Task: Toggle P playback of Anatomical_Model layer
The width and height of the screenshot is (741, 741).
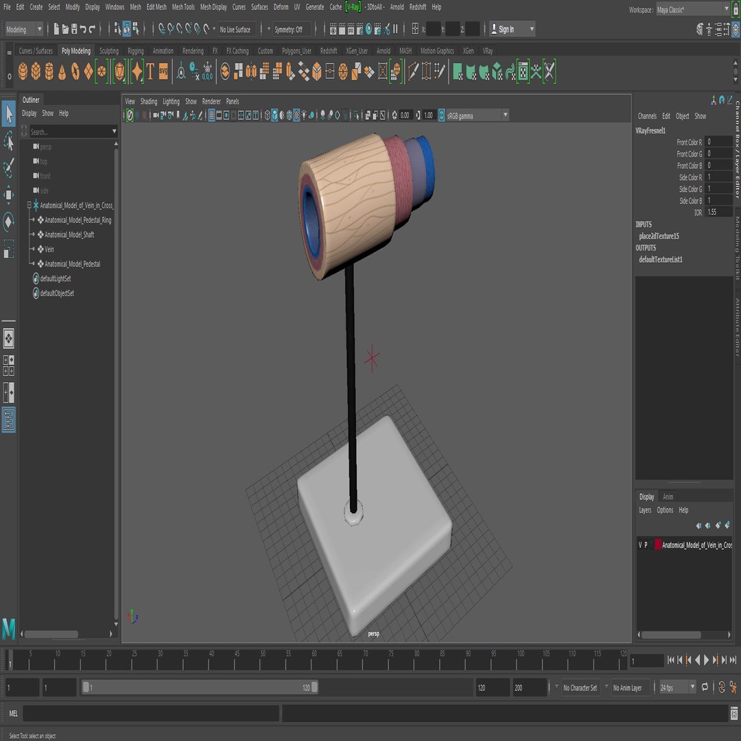Action: (646, 545)
